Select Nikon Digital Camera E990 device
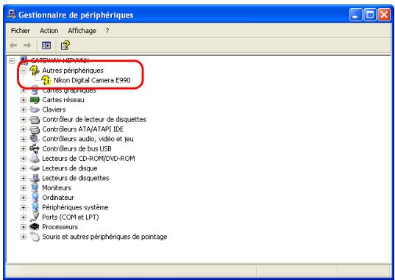395x280 pixels. coord(92,81)
